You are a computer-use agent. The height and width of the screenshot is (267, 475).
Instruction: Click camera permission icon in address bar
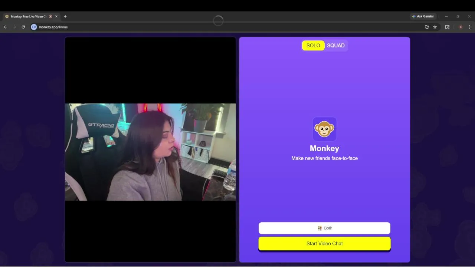(x=34, y=27)
